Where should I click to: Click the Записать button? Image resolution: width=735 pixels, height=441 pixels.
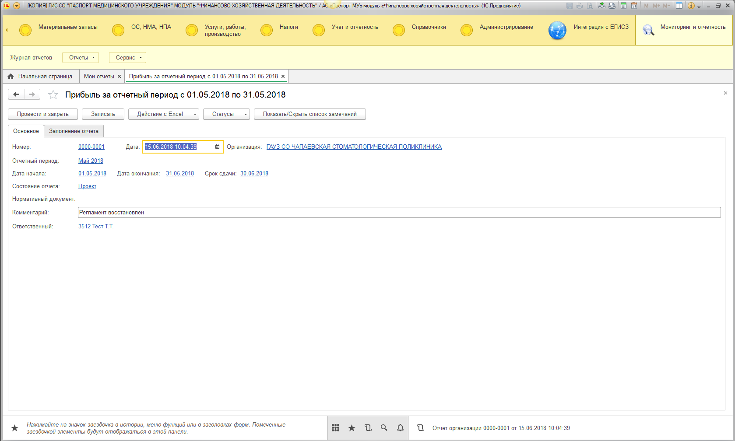point(103,114)
